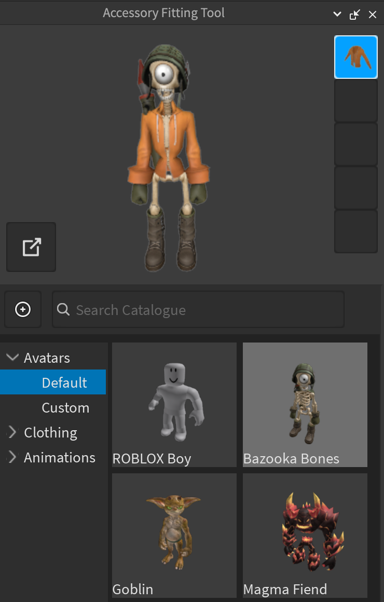Open the panel options dropdown arrow

pos(337,15)
